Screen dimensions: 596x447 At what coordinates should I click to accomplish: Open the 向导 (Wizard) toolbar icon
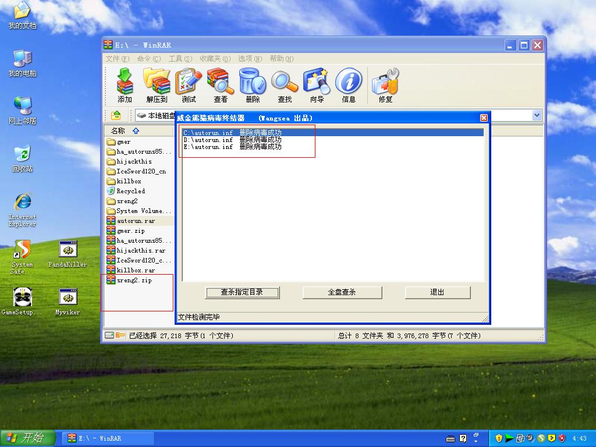pyautogui.click(x=317, y=85)
